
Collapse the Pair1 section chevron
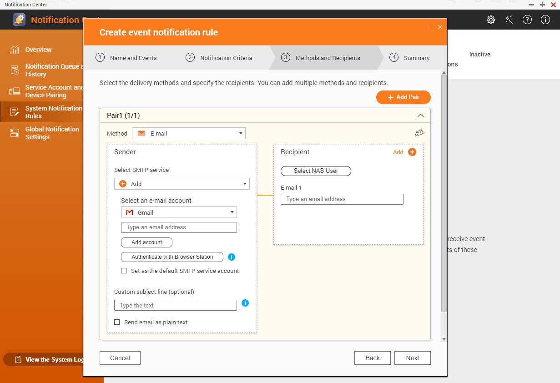tap(420, 116)
